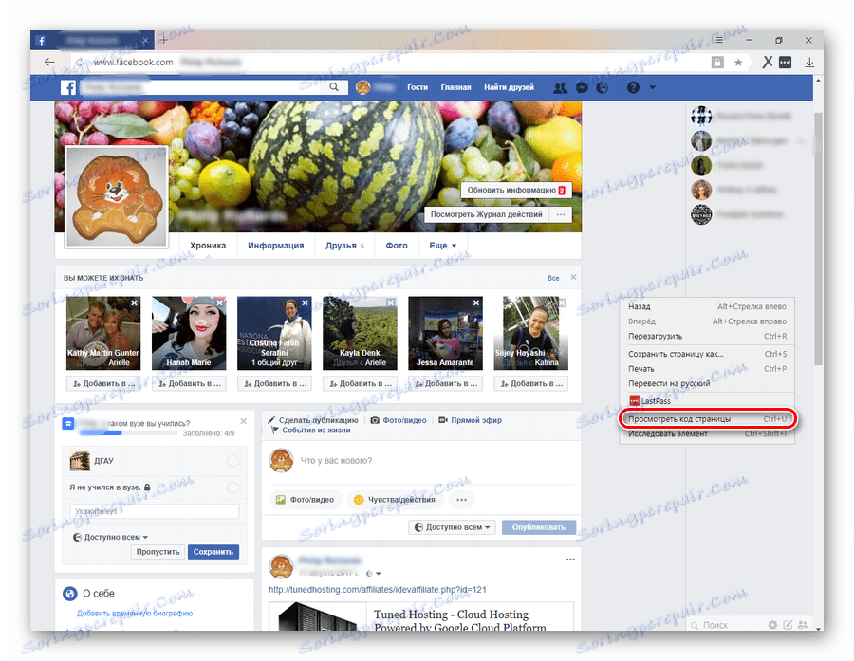Close the university question card
This screenshot has width=854, height=661.
point(244,421)
